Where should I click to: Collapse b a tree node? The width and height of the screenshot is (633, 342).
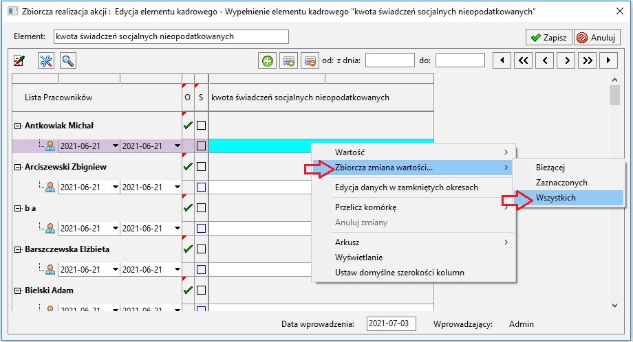pos(18,208)
